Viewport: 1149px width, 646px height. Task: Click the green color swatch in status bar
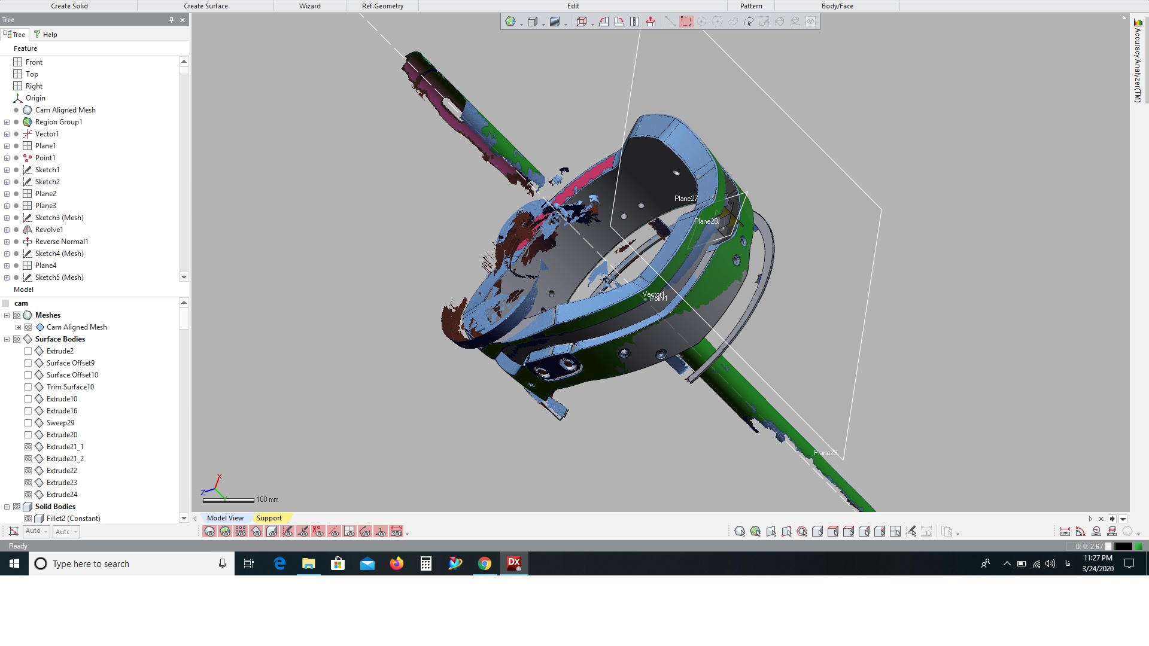[x=1138, y=546]
